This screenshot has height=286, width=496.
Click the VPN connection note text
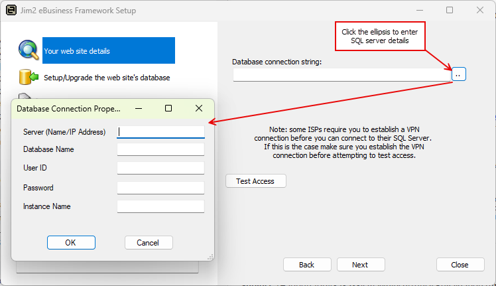coord(343,143)
